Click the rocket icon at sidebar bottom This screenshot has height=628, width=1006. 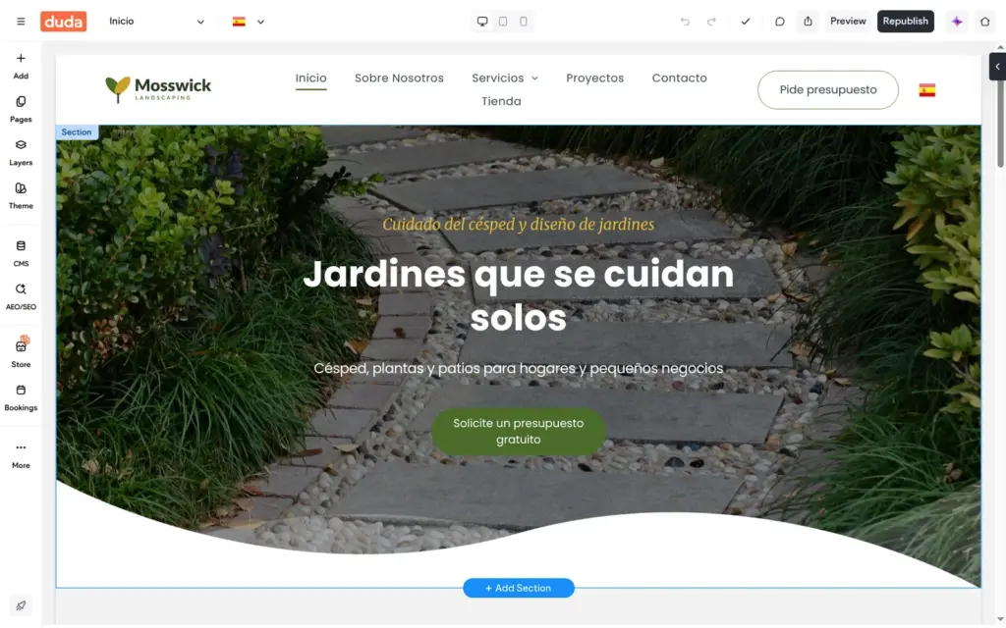(21, 605)
